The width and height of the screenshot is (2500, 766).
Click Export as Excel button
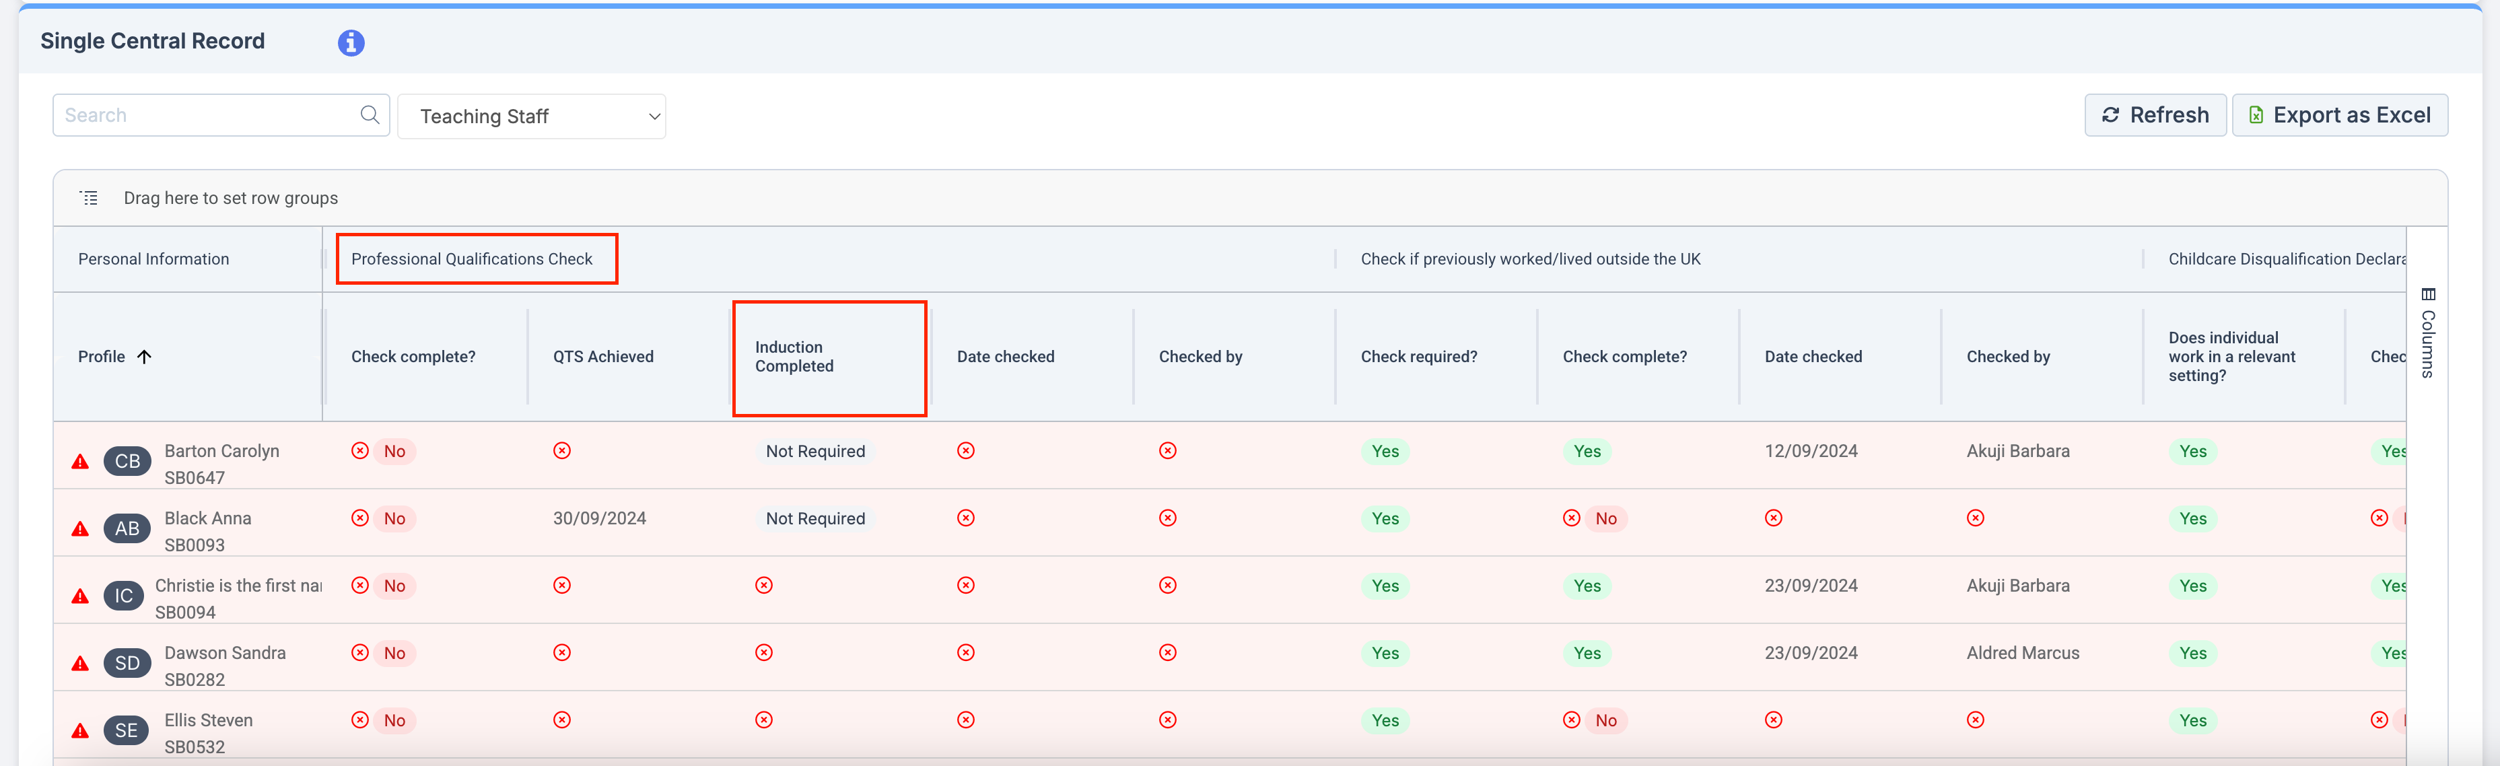point(2339,114)
